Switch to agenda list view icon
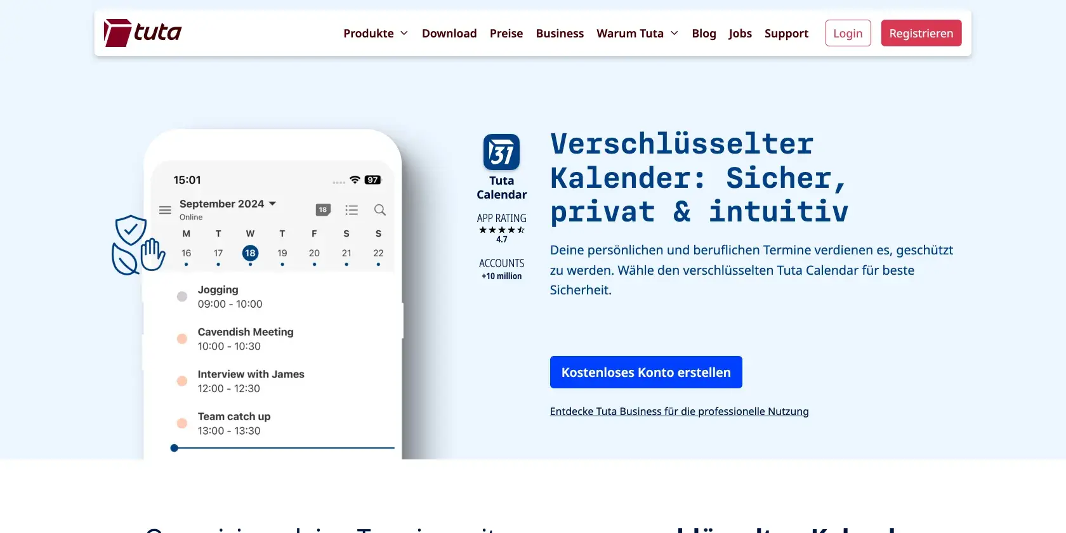This screenshot has width=1066, height=533. point(352,210)
